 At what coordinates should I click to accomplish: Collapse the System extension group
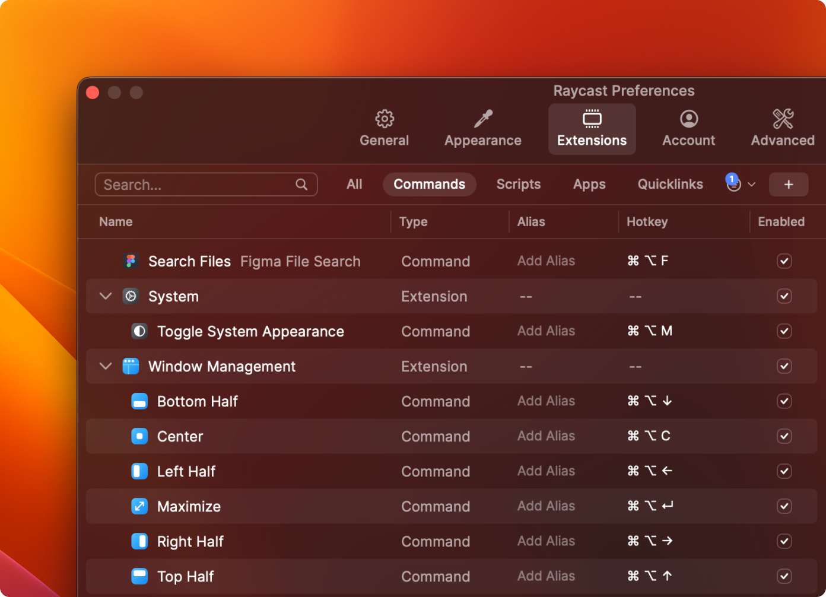tap(106, 296)
